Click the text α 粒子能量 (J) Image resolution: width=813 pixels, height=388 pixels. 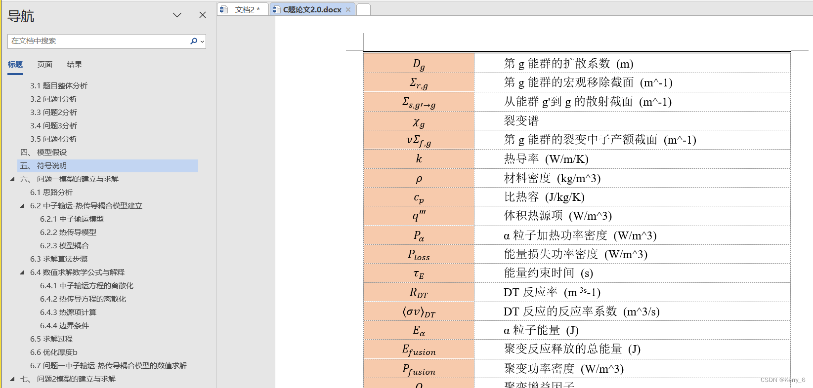coord(541,330)
